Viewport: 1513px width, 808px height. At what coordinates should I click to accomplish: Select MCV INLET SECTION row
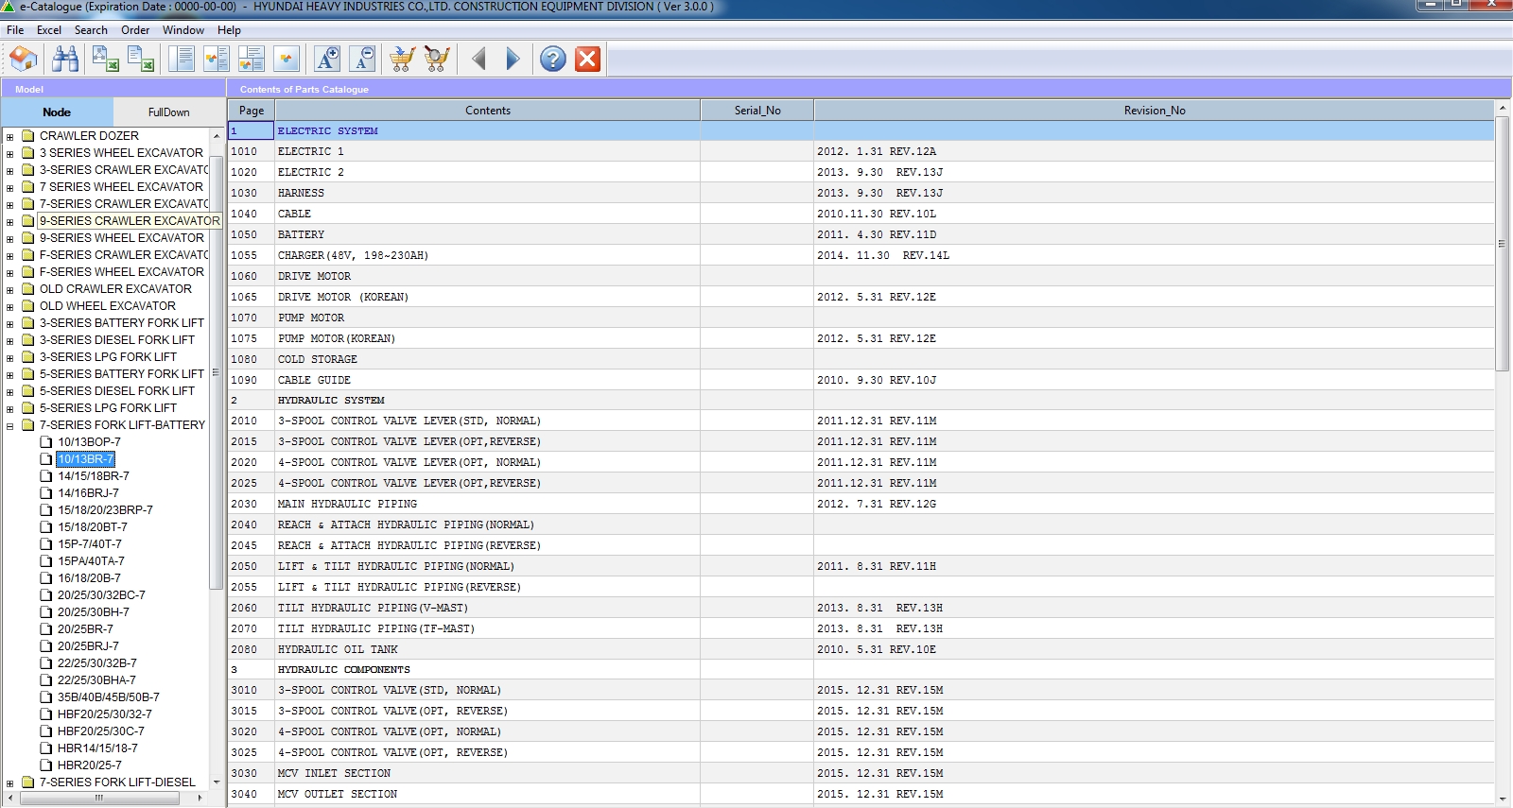tap(861, 773)
